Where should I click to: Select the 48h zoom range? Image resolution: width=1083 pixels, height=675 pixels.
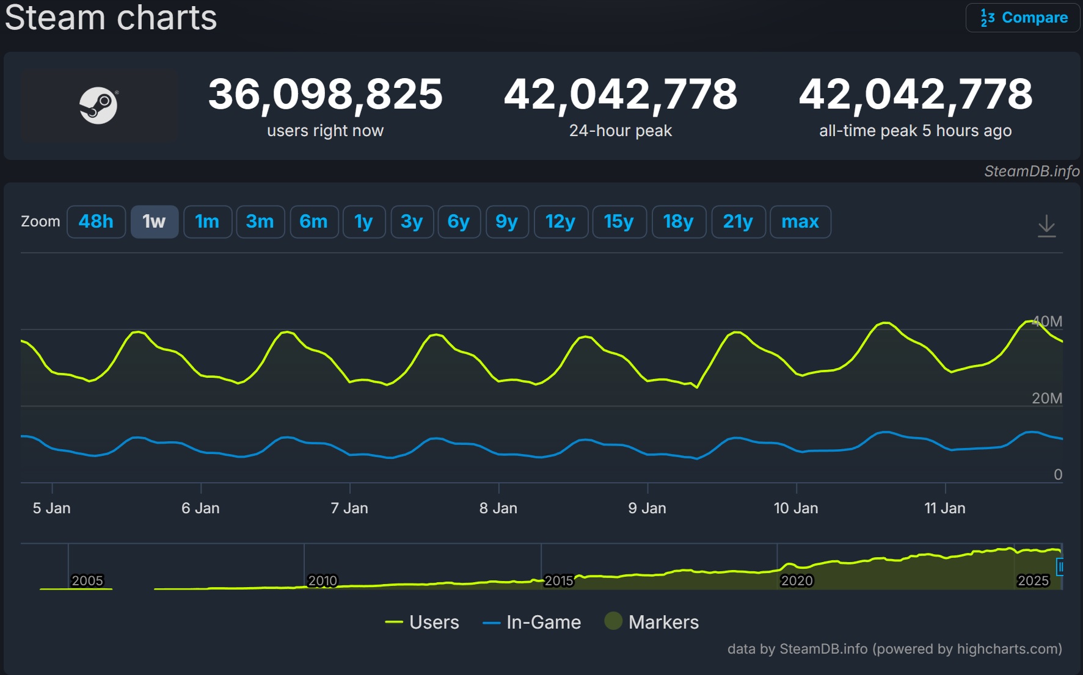coord(96,222)
